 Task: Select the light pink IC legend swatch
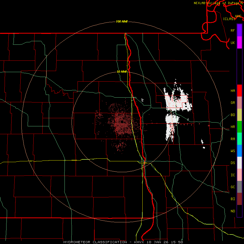point(239,175)
